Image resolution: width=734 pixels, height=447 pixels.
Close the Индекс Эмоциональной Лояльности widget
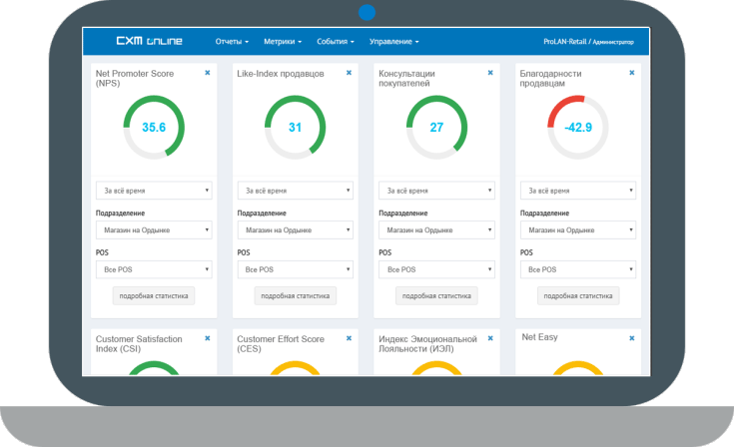(x=490, y=338)
